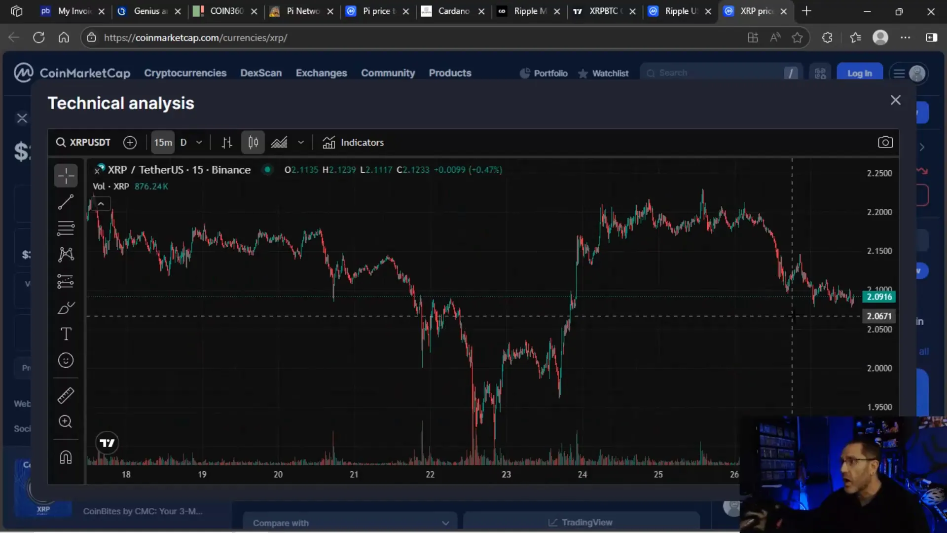Click the browser address bar URL

pos(196,38)
